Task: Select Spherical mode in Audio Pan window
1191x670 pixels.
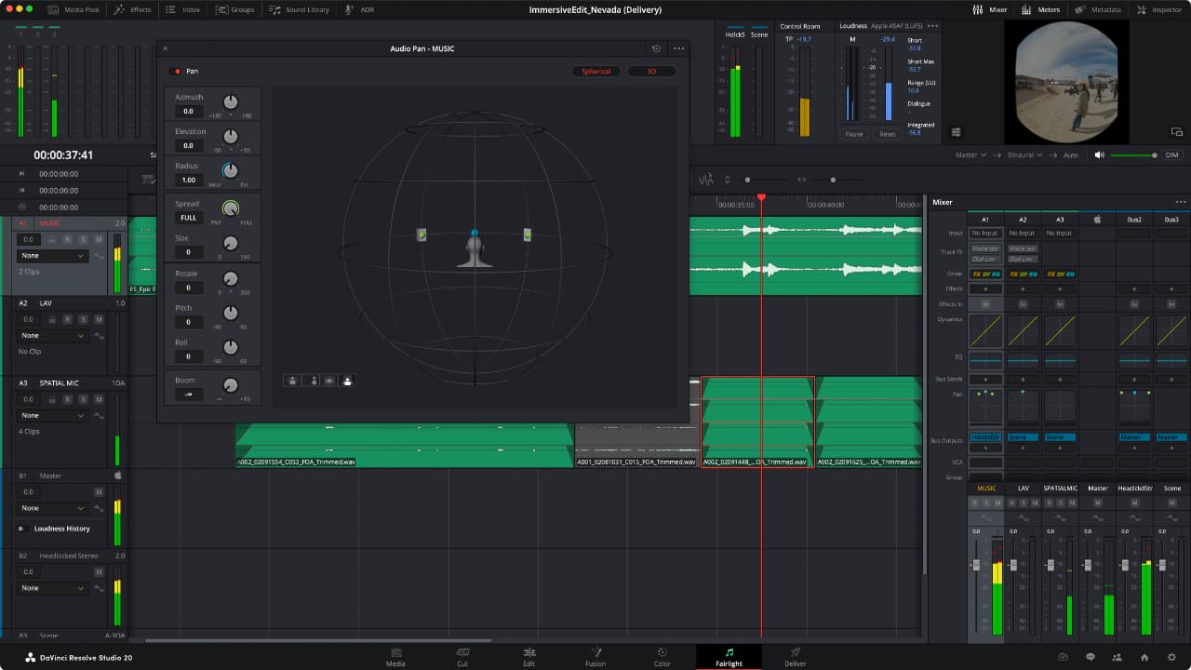Action: point(595,70)
